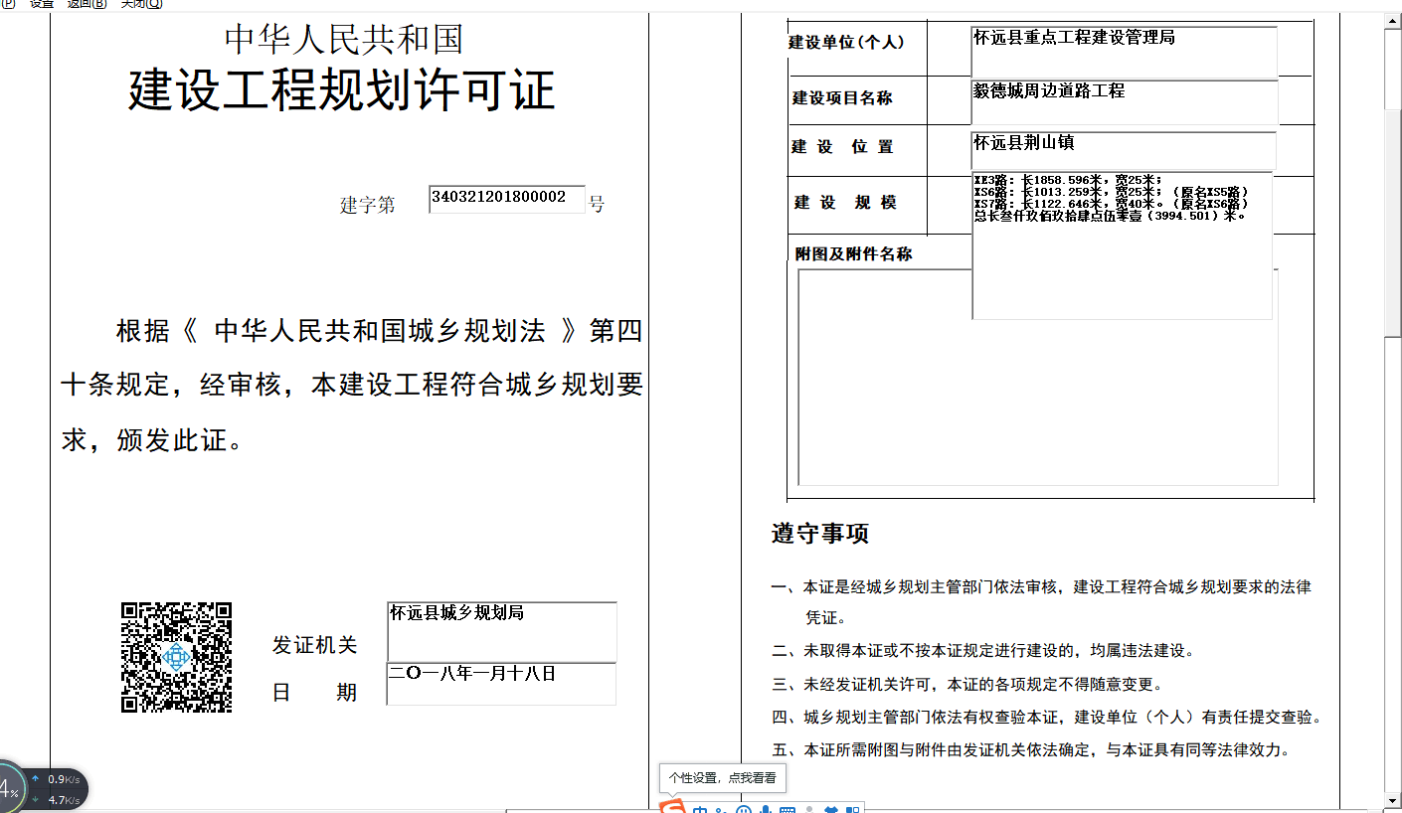Click rule 五、本证所需附图 text line
Screen dimensions: 1402x813
pos(1030,750)
